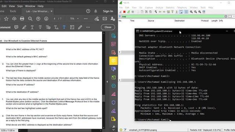
Task: Send the file by email envelope icon
Action: pos(105,19)
